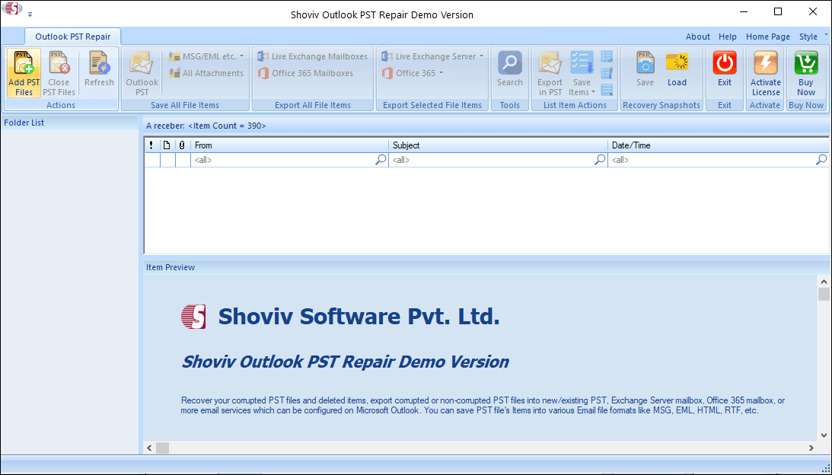Click All Attachments in Save All File Items

click(206, 73)
